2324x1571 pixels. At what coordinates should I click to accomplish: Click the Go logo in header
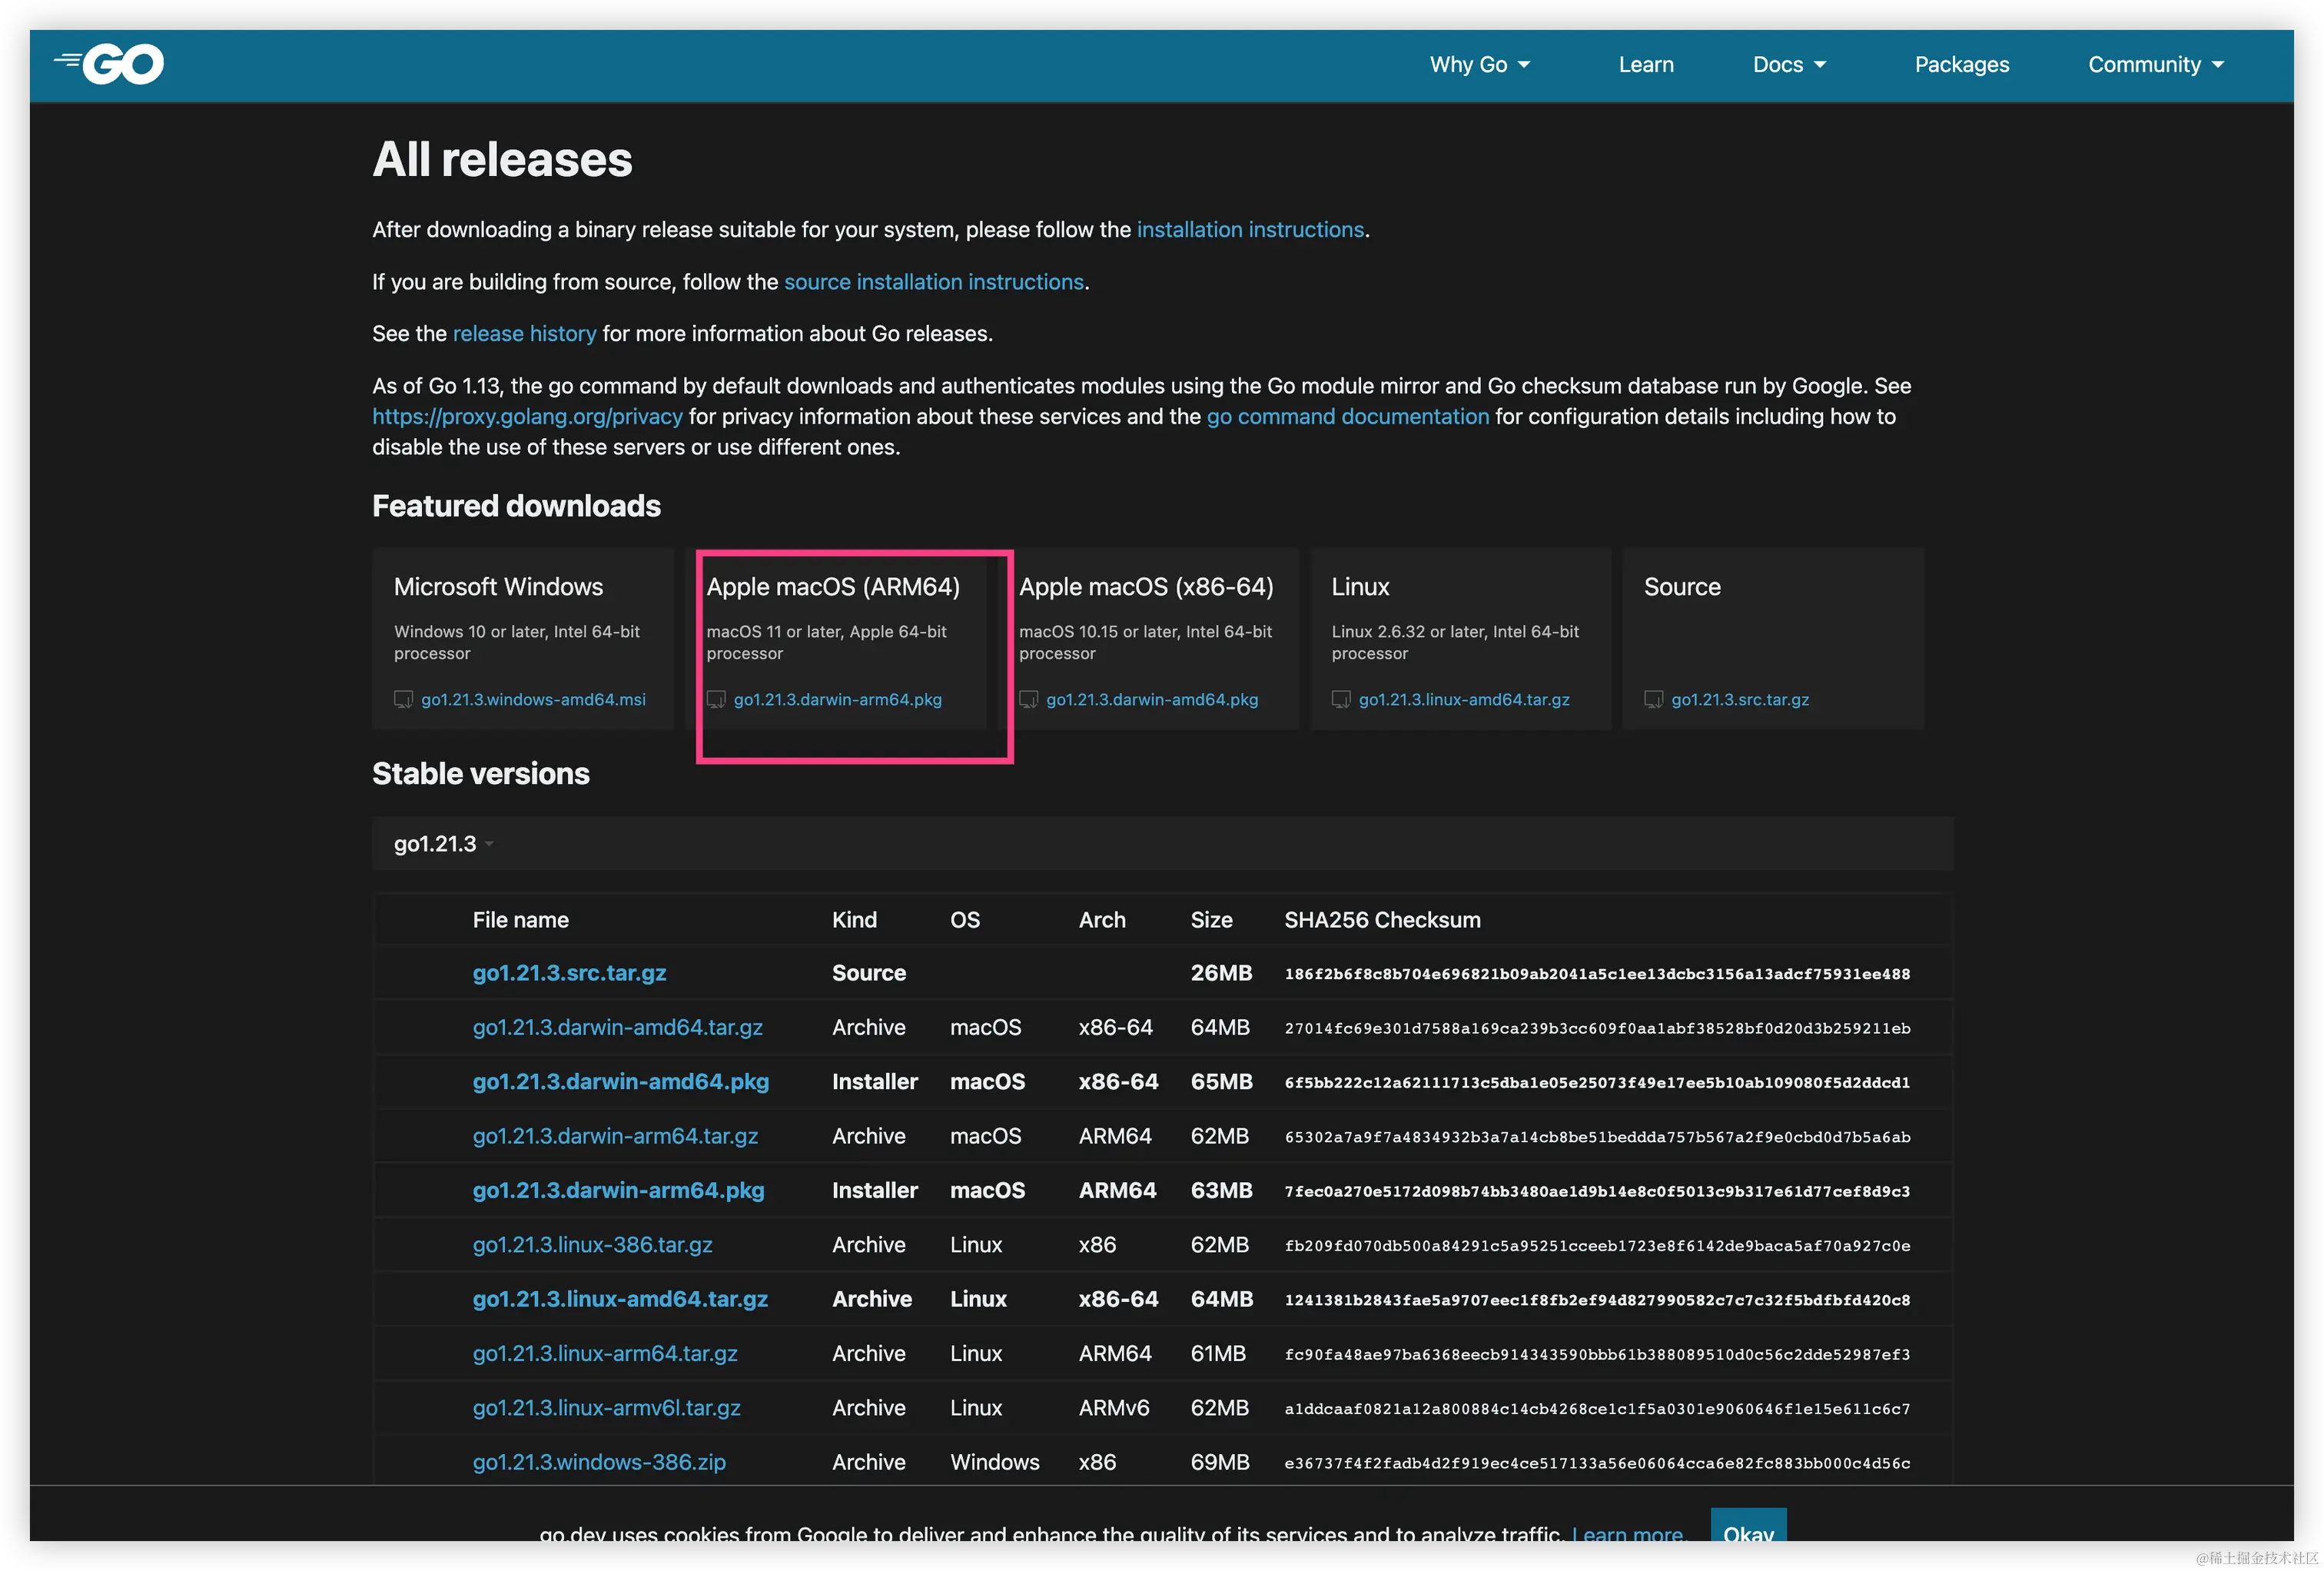pos(110,64)
